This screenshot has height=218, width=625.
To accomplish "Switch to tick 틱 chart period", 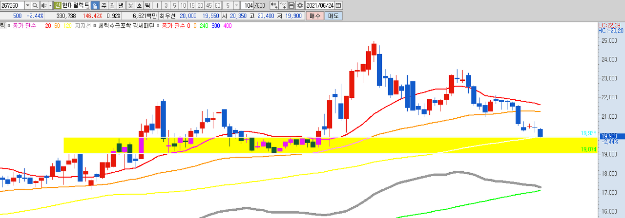I will point(147,5).
